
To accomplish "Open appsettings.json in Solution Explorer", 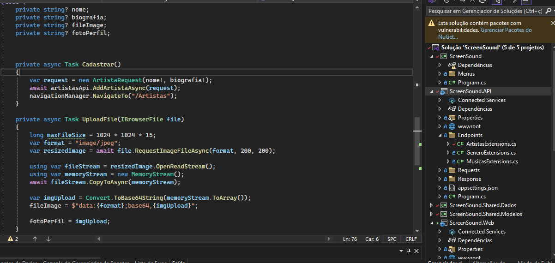I will pos(477,188).
